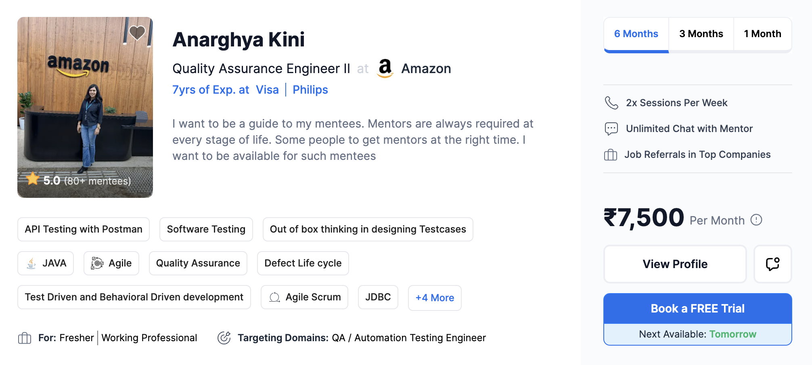Expand the +4 More skills tag
This screenshot has height=365, width=812.
(x=435, y=298)
